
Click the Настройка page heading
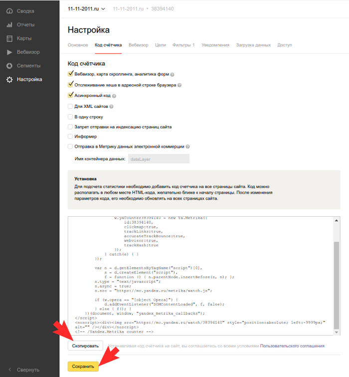89,30
